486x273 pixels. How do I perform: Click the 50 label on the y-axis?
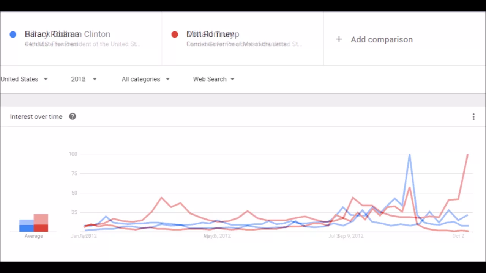click(x=74, y=193)
